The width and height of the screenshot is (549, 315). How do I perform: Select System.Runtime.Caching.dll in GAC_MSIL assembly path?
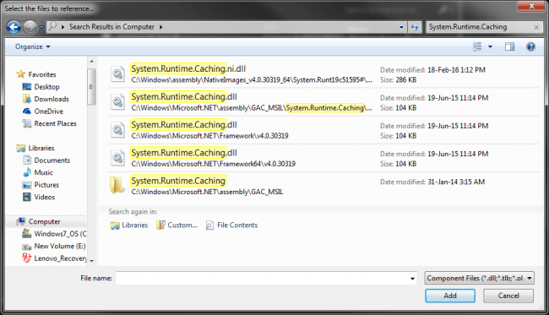pyautogui.click(x=184, y=96)
